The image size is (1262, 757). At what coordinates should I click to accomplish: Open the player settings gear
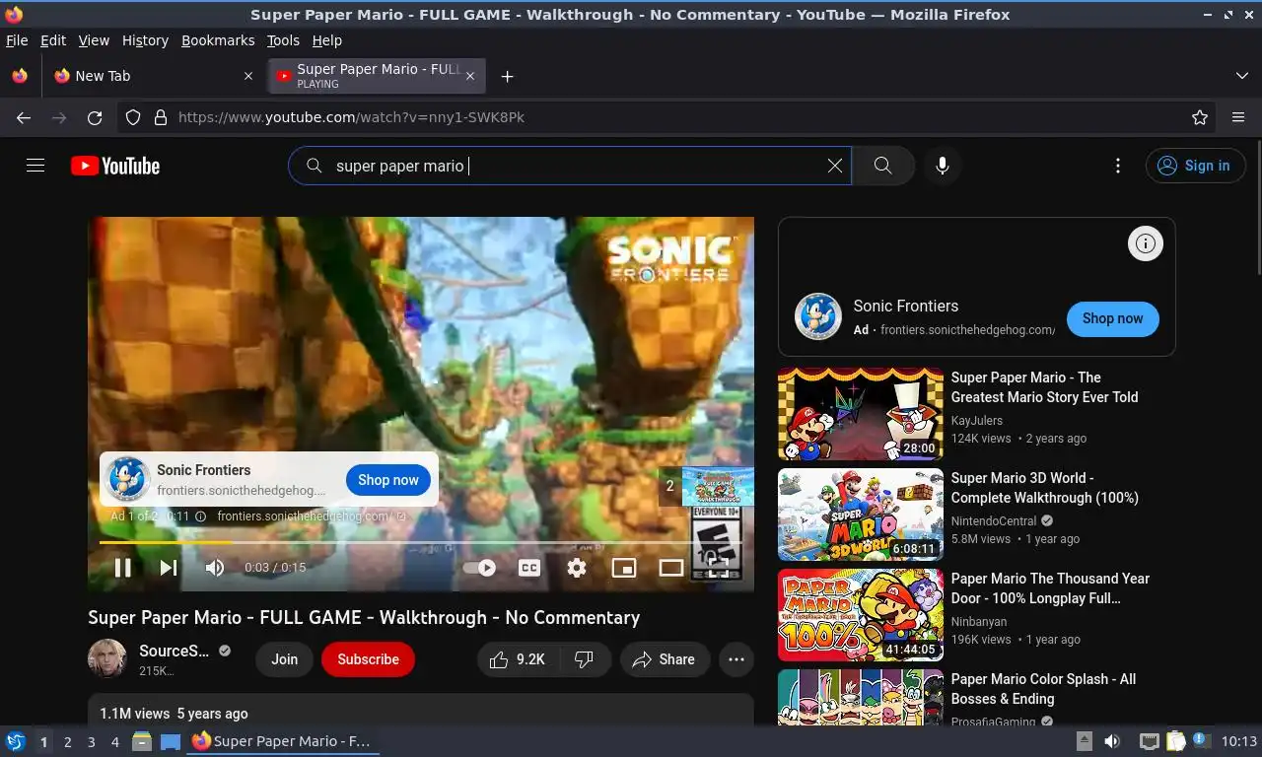pyautogui.click(x=577, y=568)
